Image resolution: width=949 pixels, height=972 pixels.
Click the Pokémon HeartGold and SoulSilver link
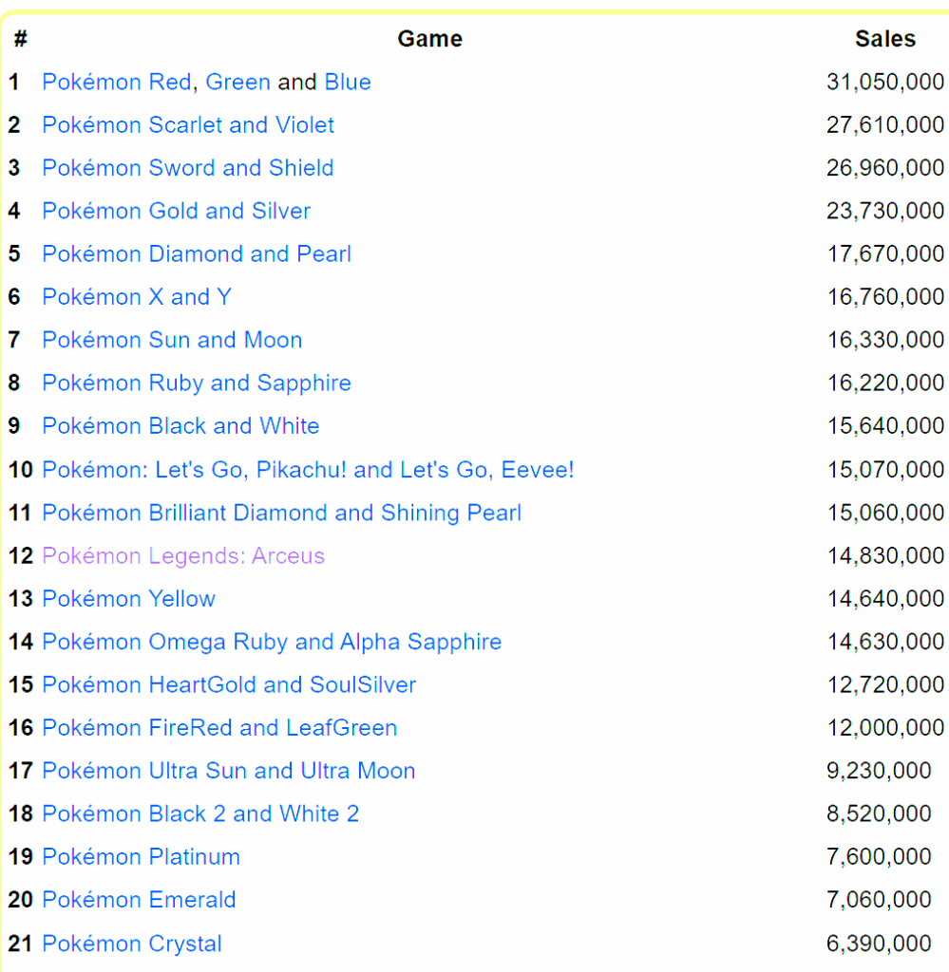pos(228,684)
